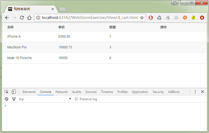Viewport: 209px width, 133px height.
Task: Open the Security tab
Action: [x=158, y=92]
